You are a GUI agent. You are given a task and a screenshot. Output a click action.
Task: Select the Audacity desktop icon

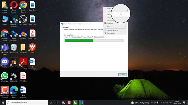23,34
